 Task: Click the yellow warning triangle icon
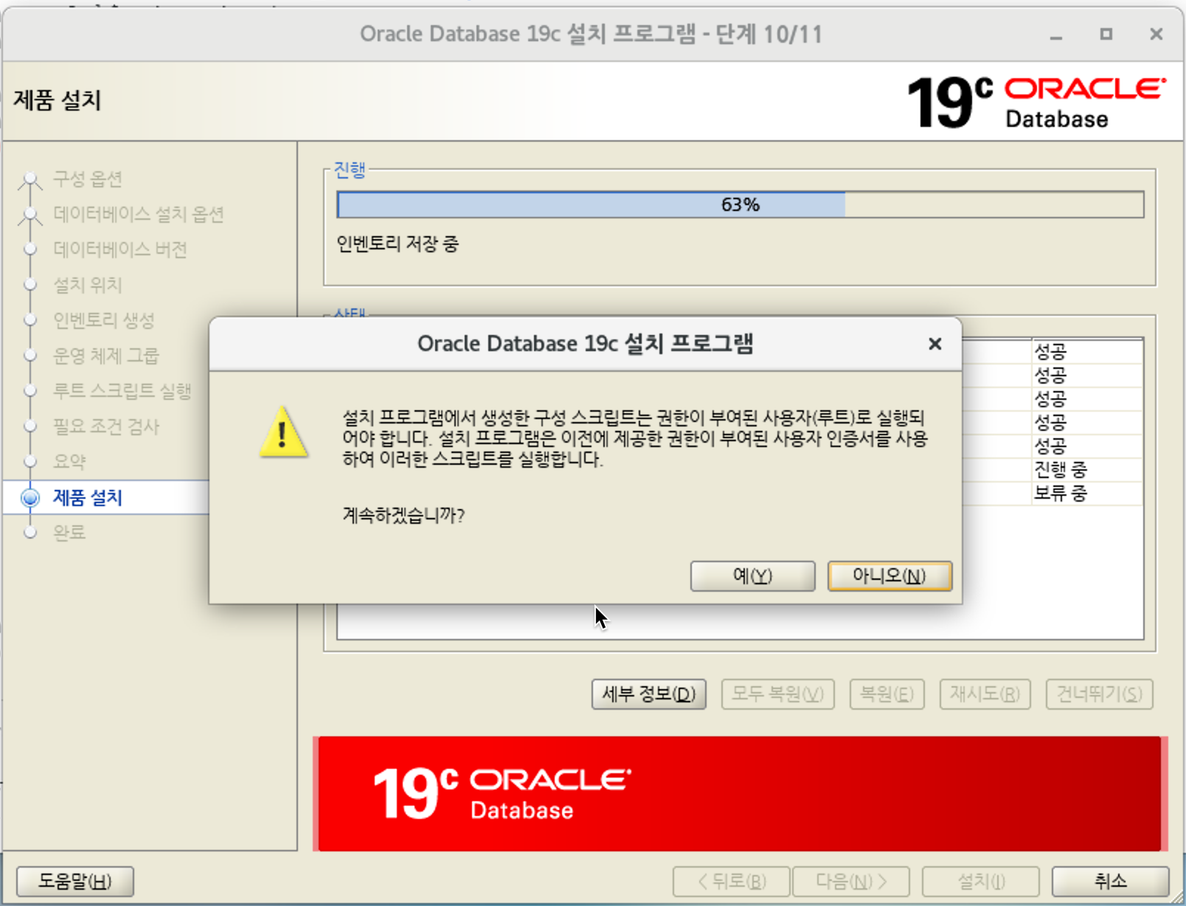click(x=283, y=432)
